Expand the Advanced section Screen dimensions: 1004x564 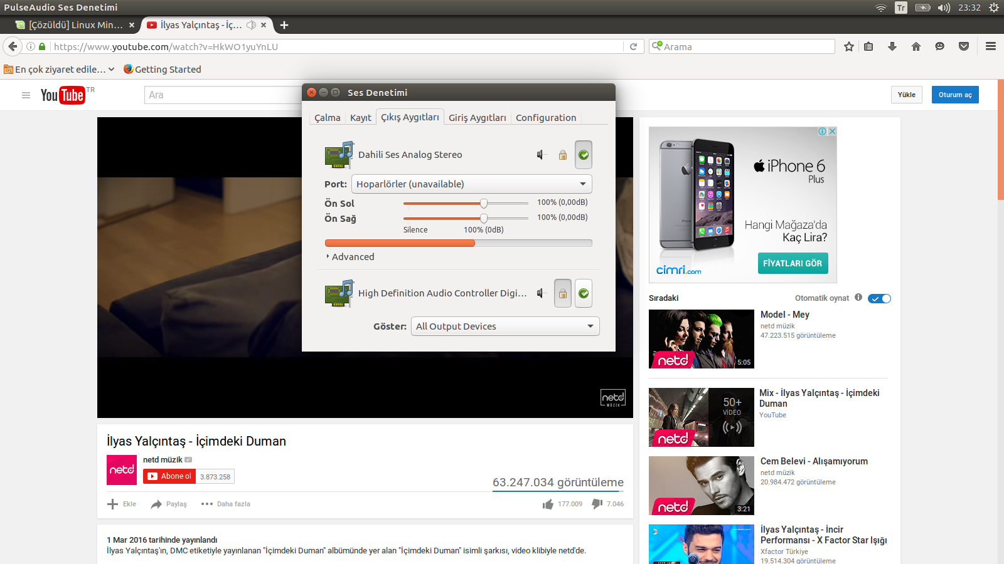point(350,257)
